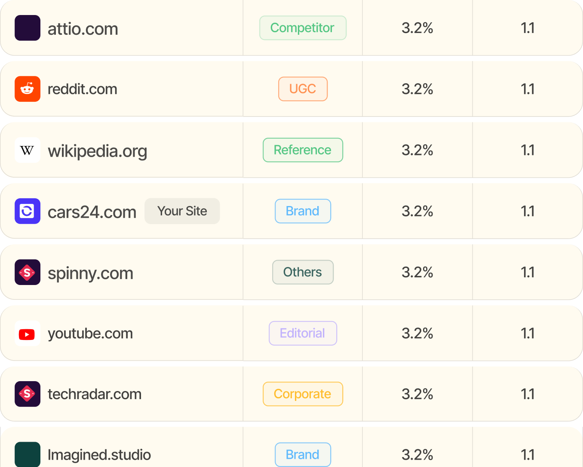
Task: Click the Imagined.studio dark green icon
Action: pyautogui.click(x=28, y=454)
